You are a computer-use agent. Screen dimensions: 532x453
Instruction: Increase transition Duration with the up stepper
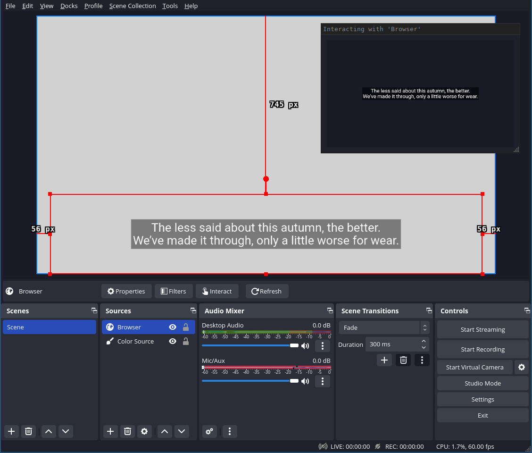pos(423,341)
